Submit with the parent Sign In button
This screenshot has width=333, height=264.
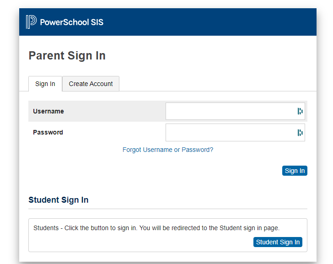pos(295,171)
